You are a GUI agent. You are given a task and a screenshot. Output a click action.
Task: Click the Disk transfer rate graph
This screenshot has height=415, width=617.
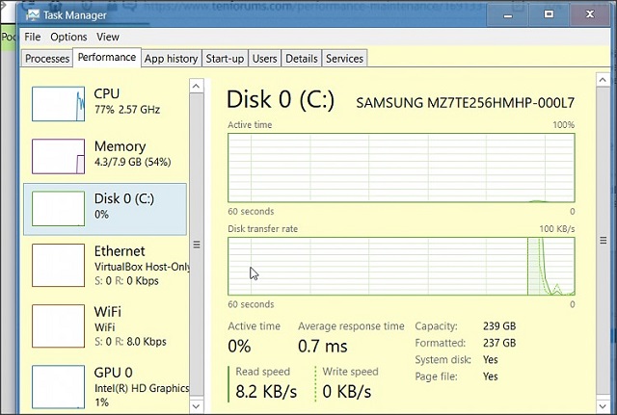coord(401,266)
